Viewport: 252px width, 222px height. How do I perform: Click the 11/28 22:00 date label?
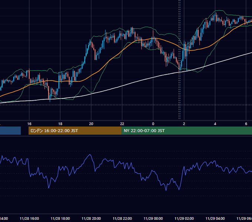coord(122,218)
